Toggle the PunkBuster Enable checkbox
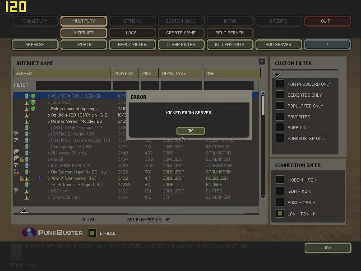Viewport: 361px width, 271px height. (92, 233)
